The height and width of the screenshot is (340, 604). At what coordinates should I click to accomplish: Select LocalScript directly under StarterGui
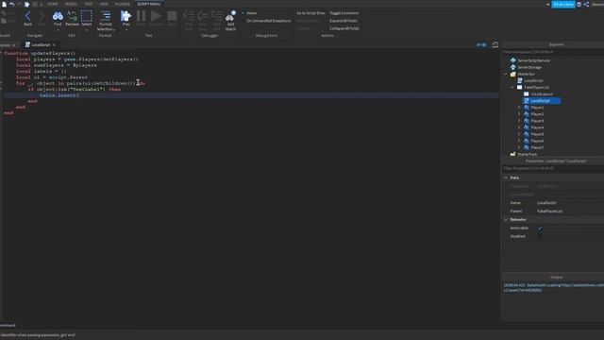click(533, 80)
